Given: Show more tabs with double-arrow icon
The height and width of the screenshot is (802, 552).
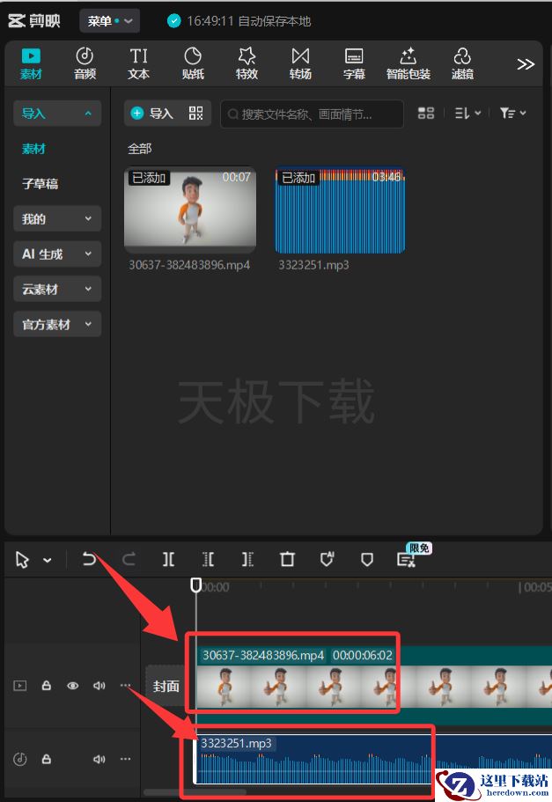Looking at the screenshot, I should 526,64.
